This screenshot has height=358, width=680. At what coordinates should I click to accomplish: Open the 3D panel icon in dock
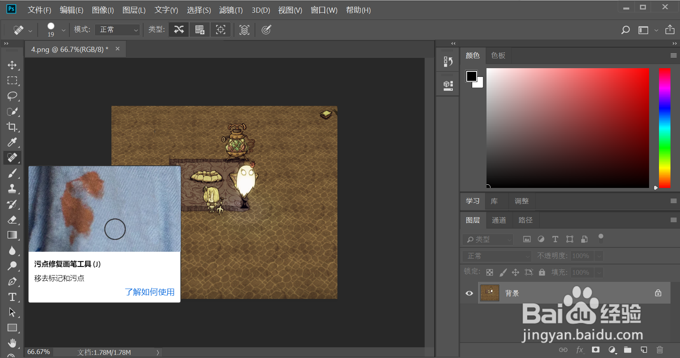[x=448, y=85]
